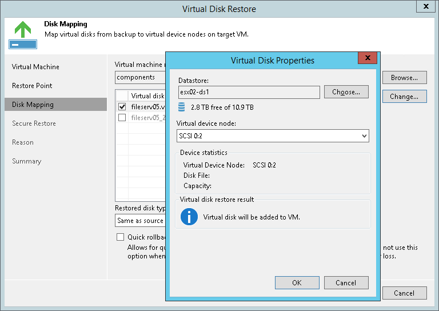Cancel the Virtual Disk Restore wizard
This screenshot has width=439, height=311.
(x=404, y=293)
